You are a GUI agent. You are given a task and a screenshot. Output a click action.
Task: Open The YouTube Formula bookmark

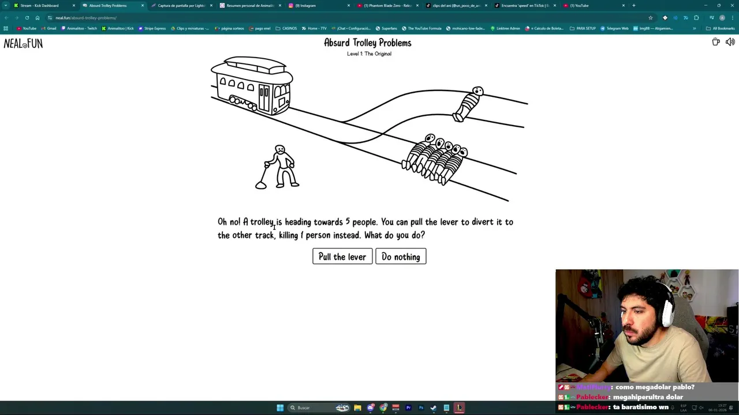point(421,28)
